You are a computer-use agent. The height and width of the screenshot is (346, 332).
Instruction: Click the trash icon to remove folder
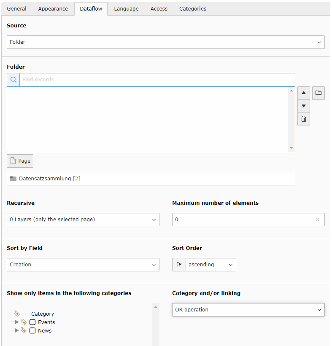point(303,119)
